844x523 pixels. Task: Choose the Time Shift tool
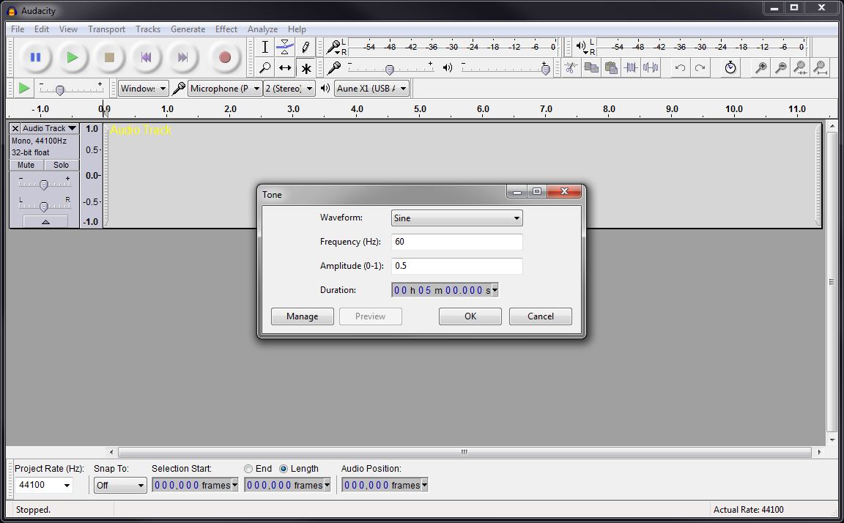[285, 68]
